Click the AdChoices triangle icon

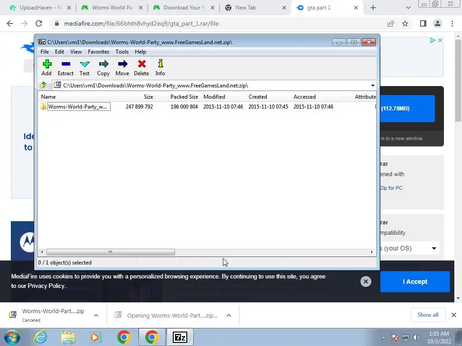click(x=432, y=40)
